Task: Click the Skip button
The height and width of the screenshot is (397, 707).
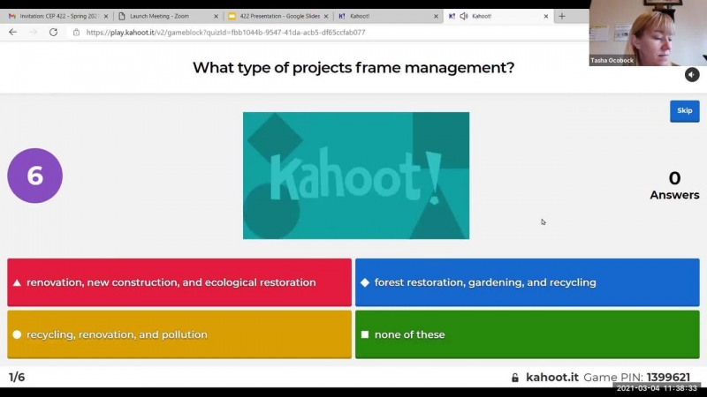Action: [x=684, y=111]
